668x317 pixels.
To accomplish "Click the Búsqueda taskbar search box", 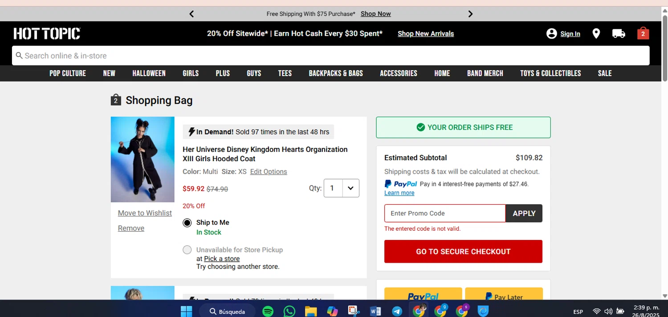I will 228,311.
